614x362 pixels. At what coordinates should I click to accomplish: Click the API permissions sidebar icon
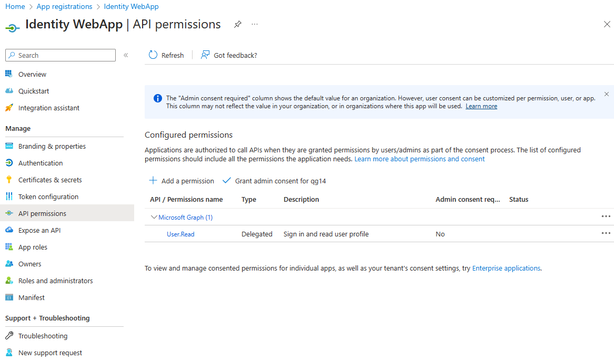pyautogui.click(x=9, y=213)
